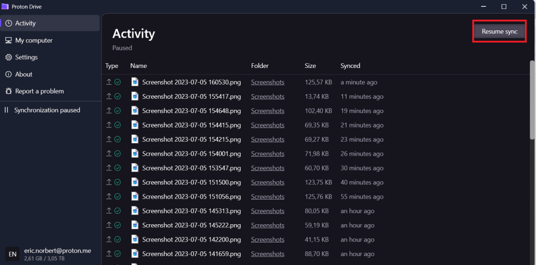
Task: Click the Activity clock icon
Action: click(9, 23)
